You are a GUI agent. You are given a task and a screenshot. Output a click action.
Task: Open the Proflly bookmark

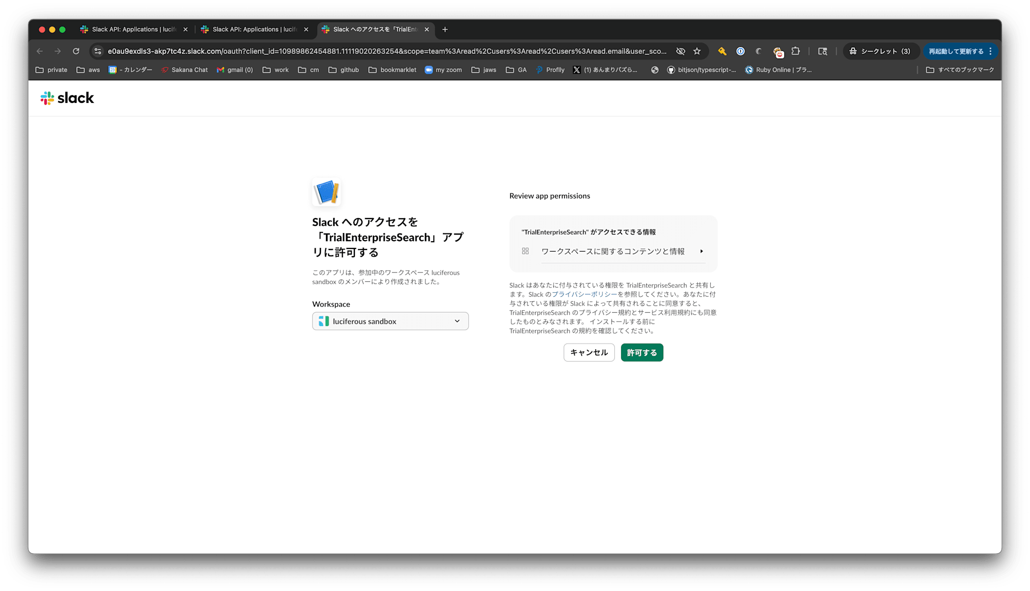(550, 69)
